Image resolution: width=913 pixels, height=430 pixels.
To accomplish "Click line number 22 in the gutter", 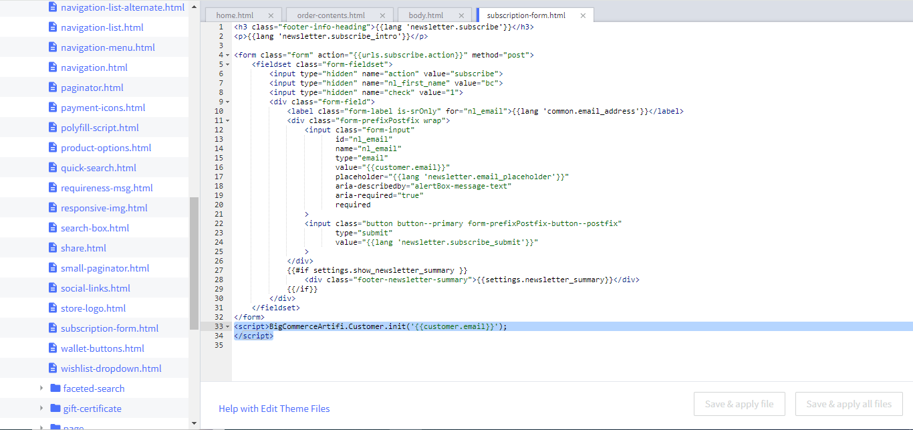I will click(219, 223).
